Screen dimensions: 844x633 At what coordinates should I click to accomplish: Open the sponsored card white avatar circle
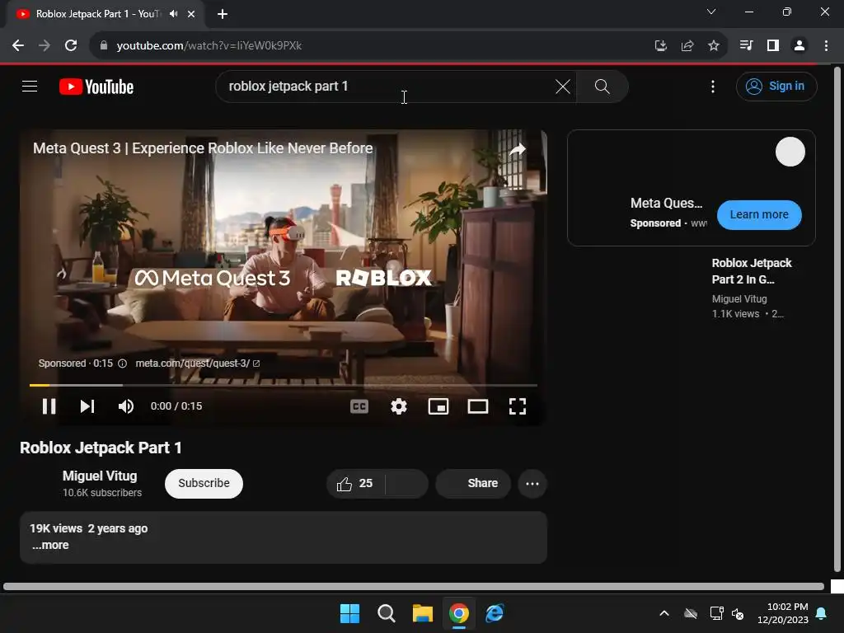[x=790, y=152]
